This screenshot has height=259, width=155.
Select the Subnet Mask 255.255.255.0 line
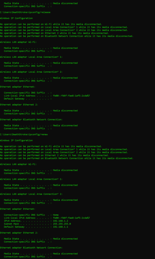37,224
